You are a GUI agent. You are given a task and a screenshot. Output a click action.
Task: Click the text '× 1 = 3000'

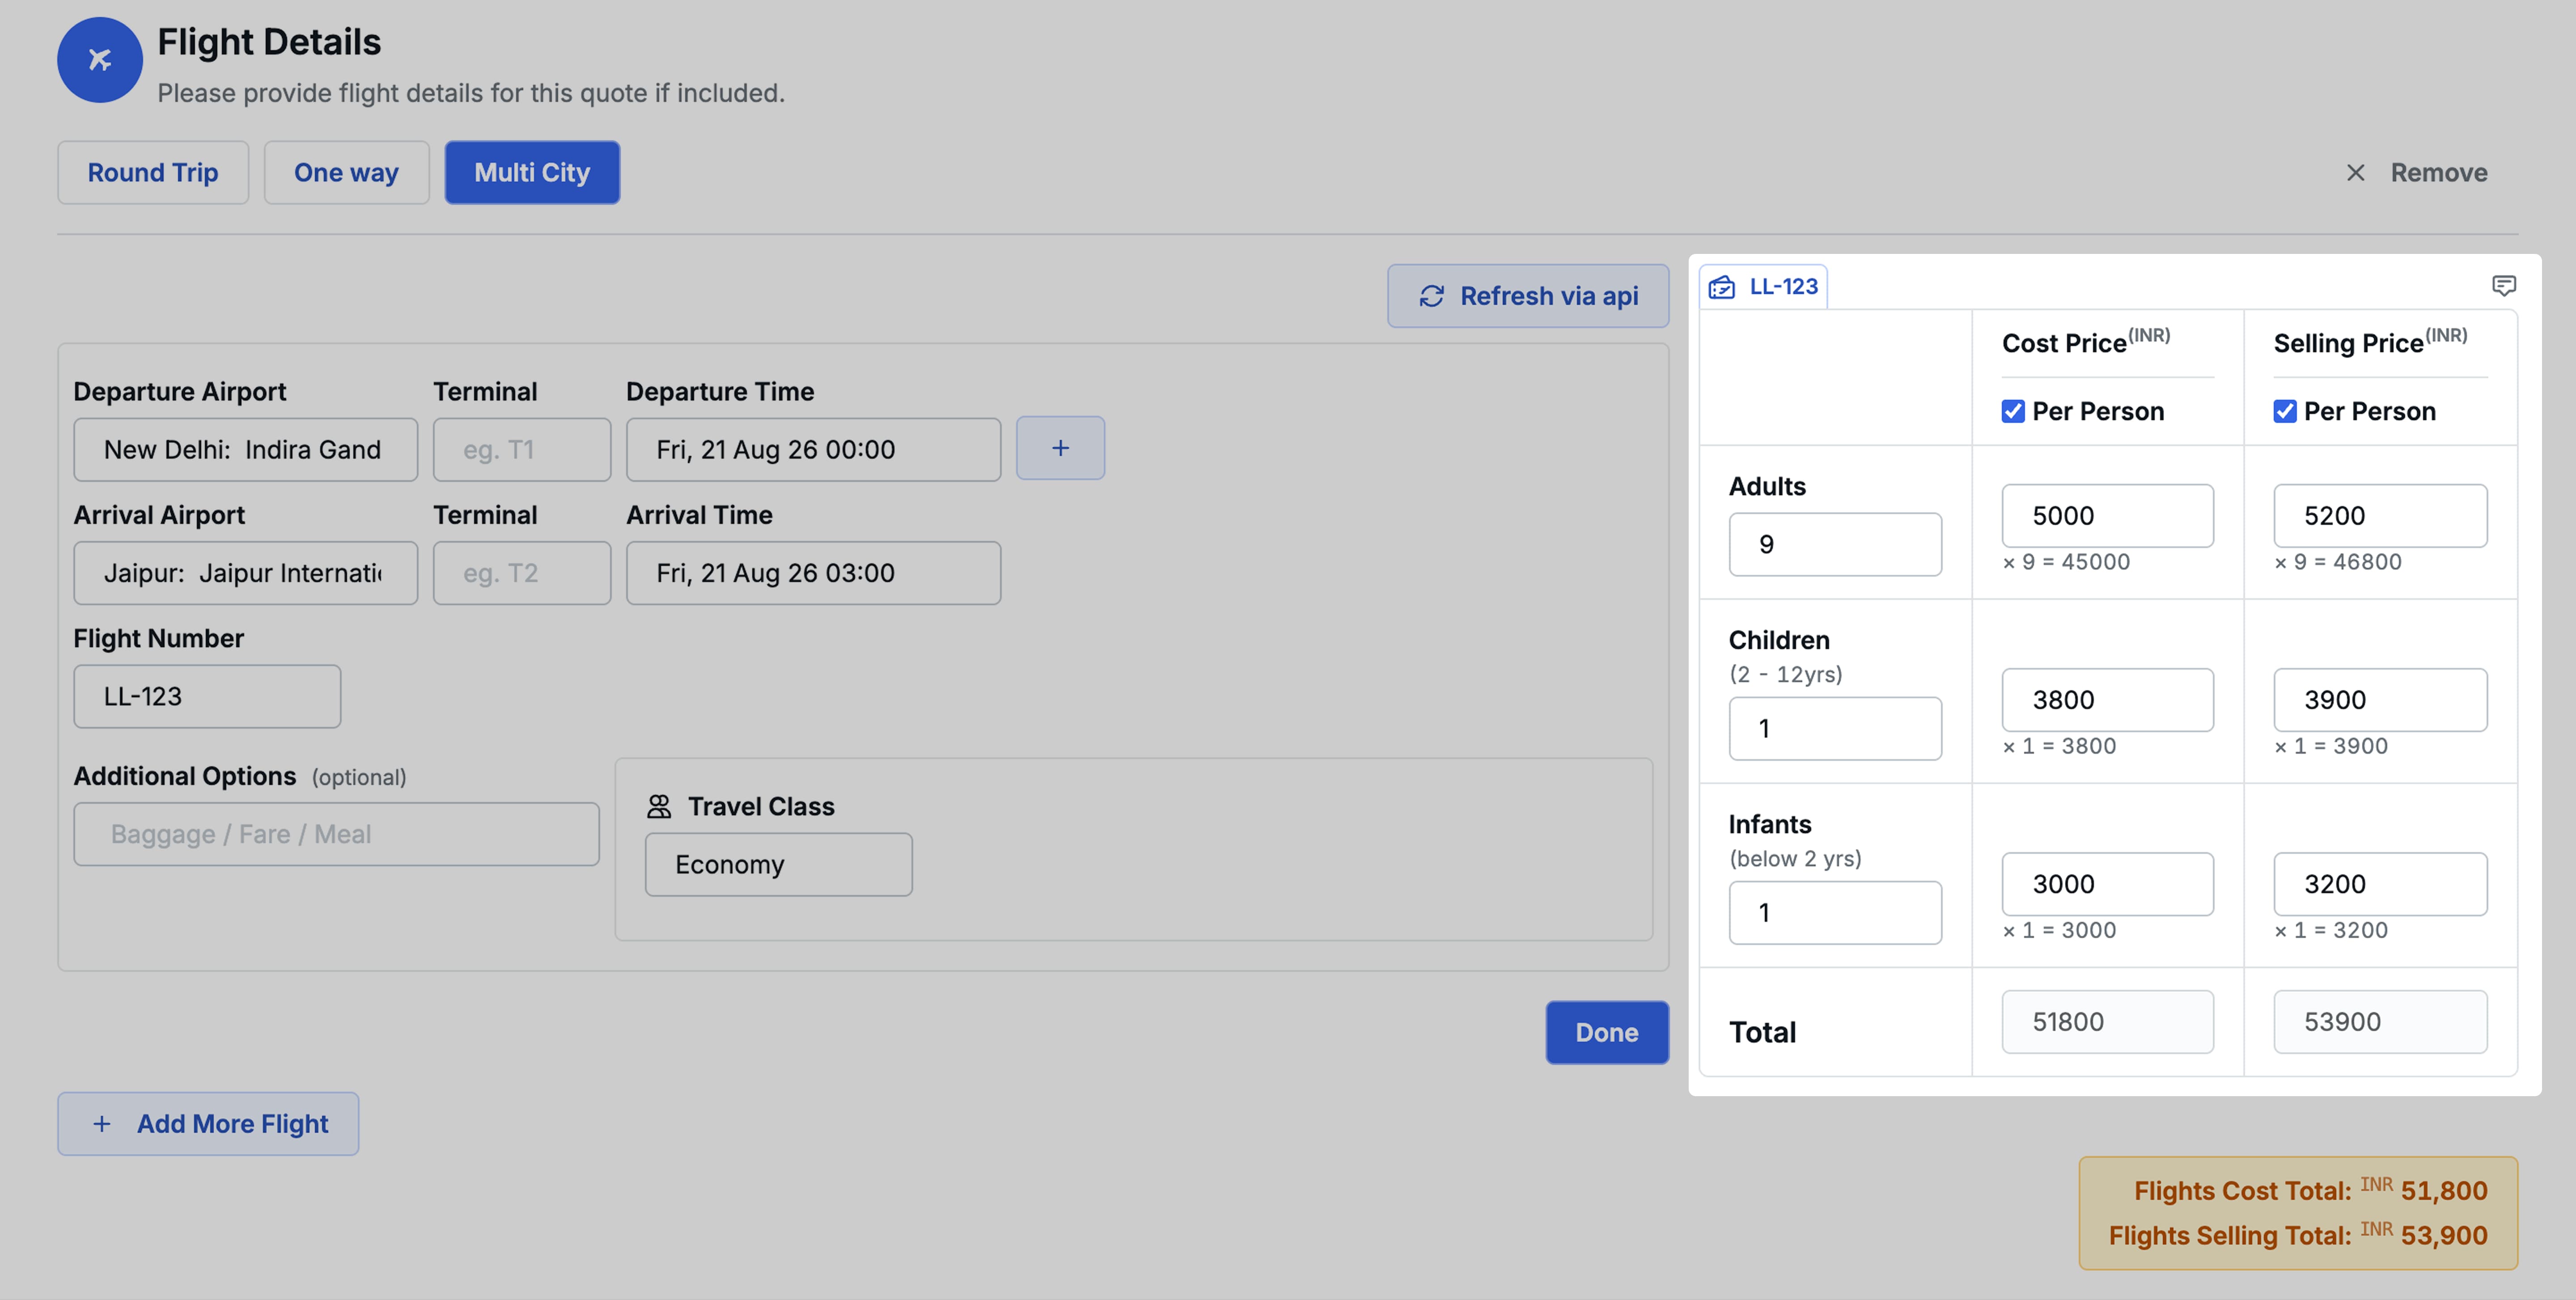click(x=2059, y=929)
